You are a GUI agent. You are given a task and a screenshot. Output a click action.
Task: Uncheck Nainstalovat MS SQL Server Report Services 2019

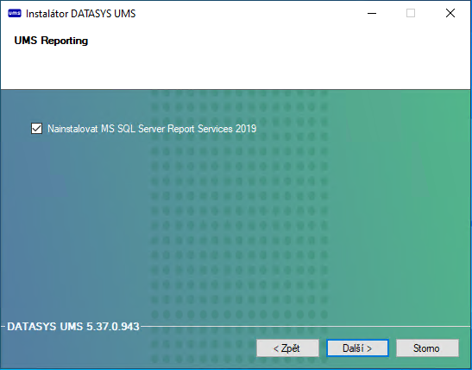[x=36, y=129]
